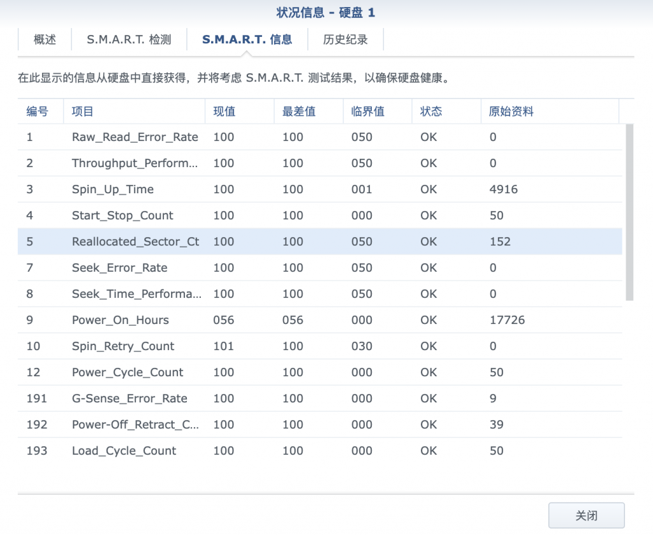
Task: Sort table by 现值 column header
Action: [x=224, y=112]
